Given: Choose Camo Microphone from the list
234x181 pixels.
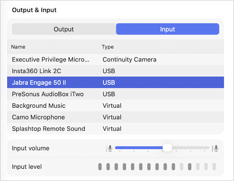Looking at the screenshot, I should (38, 117).
